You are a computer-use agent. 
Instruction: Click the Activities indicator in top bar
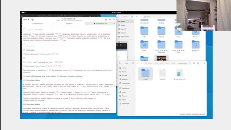[x=23, y=13]
